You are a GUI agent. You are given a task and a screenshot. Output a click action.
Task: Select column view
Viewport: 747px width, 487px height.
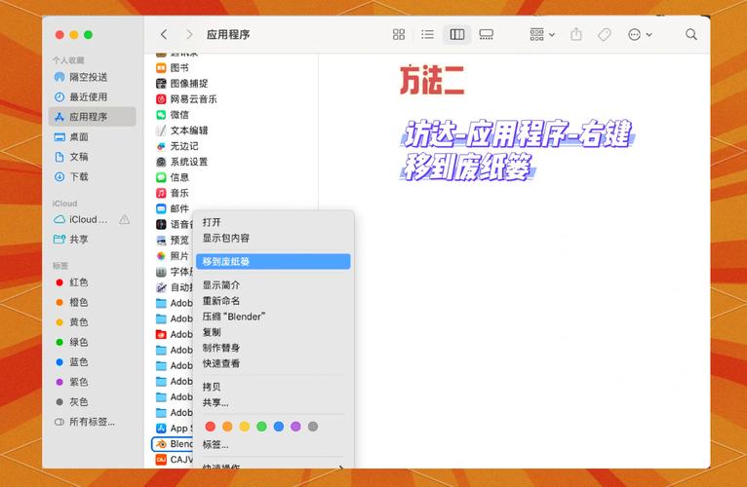[x=457, y=34]
